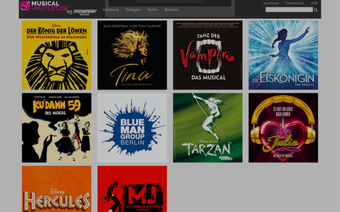Open Der König der Löwen poster
Screen dimensions: 340x212
click(57, 55)
